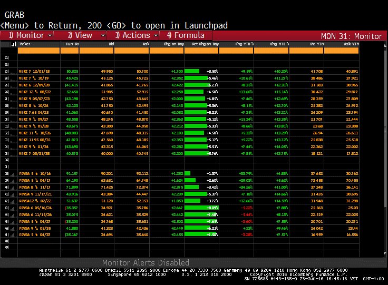Select the VENZ 9 09/27 ticker row
This screenshot has width=388, height=285.
click(x=34, y=120)
